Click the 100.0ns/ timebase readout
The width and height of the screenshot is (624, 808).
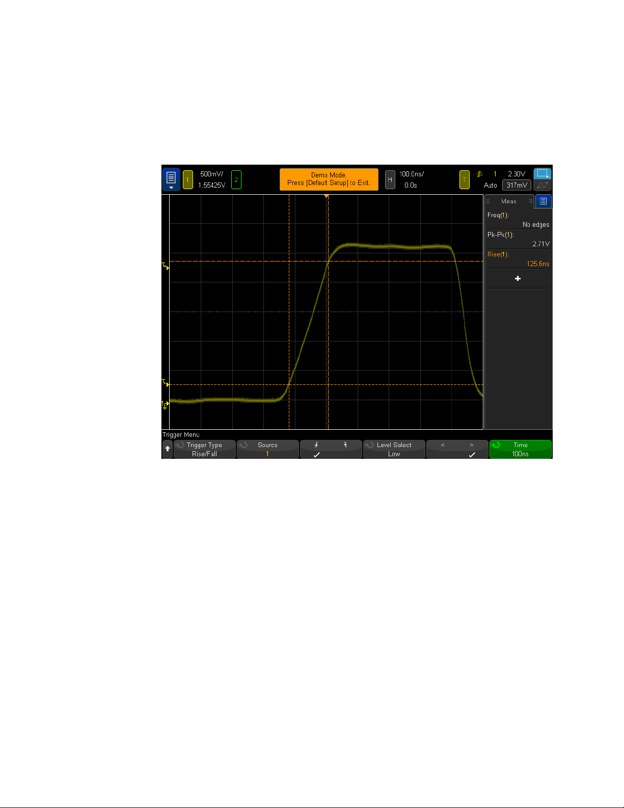click(x=412, y=174)
